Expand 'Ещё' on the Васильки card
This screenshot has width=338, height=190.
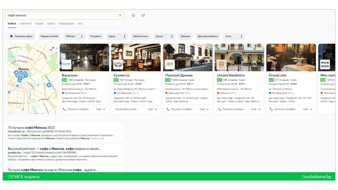[101, 109]
